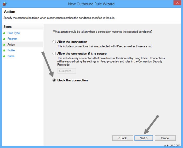Open the Name step link

(x=11, y=56)
